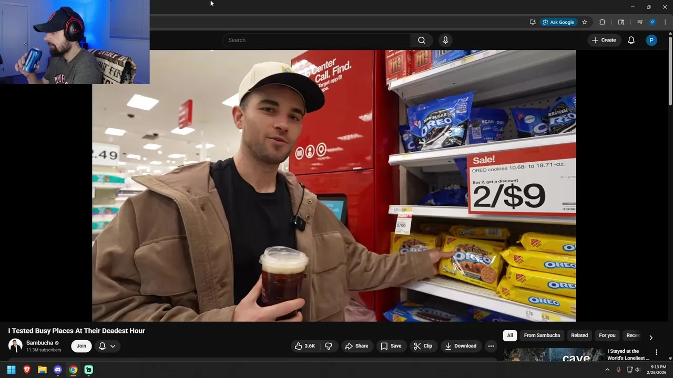Viewport: 673px width, 378px height.
Task: Dislike the video with thumbs down
Action: 329,346
